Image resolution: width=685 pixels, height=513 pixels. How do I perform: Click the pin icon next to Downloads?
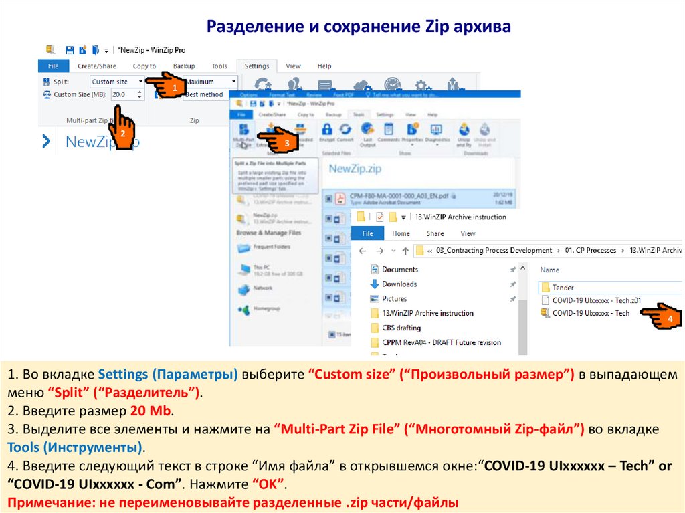tap(512, 284)
